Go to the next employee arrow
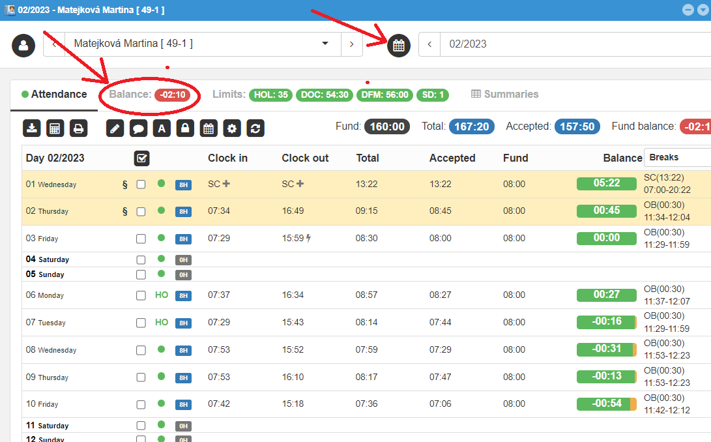 [x=352, y=44]
